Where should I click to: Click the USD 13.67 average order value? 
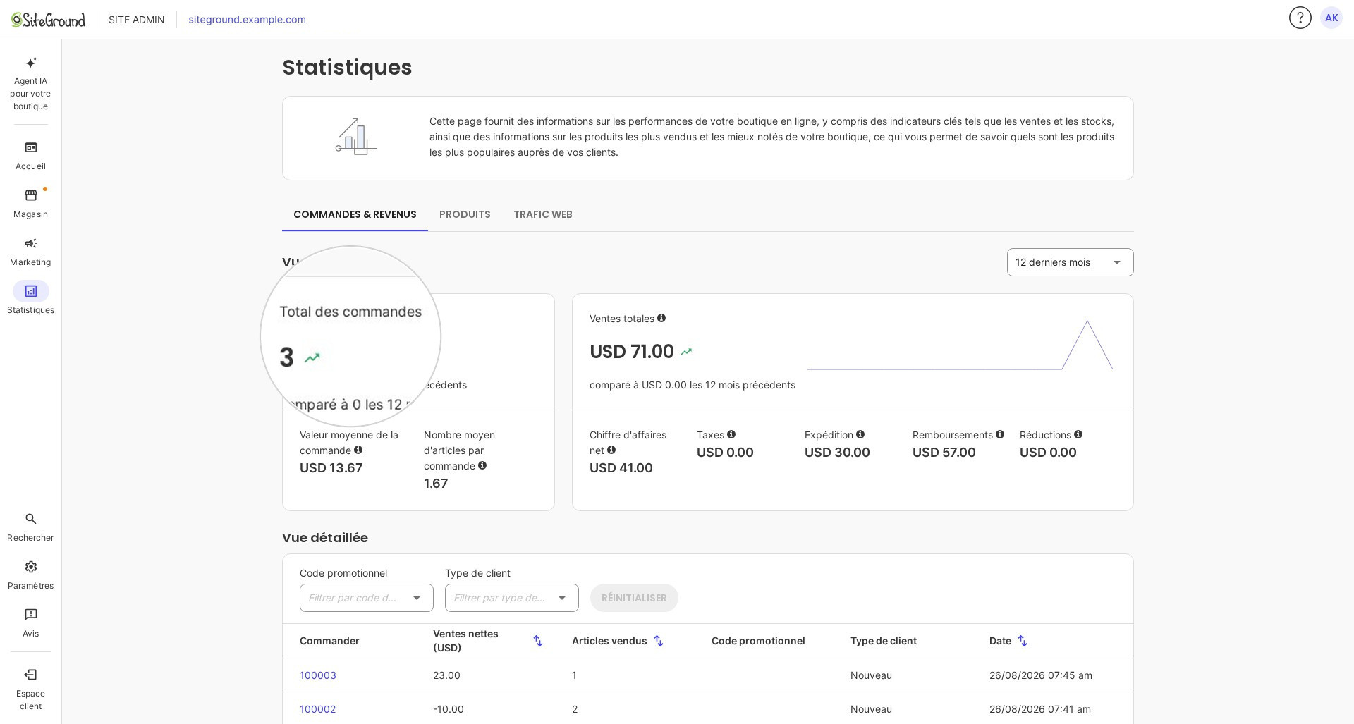tap(331, 468)
